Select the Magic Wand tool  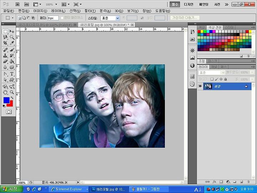coord(12,37)
